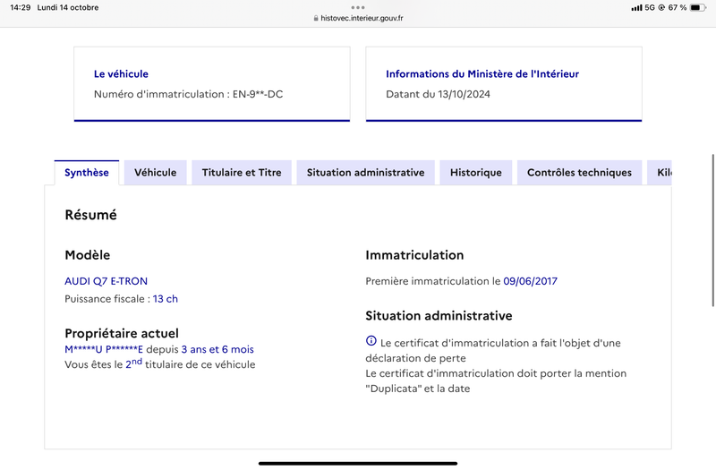Tap the three-dot multitasking menu at top
The width and height of the screenshot is (716, 470).
pyautogui.click(x=358, y=7)
